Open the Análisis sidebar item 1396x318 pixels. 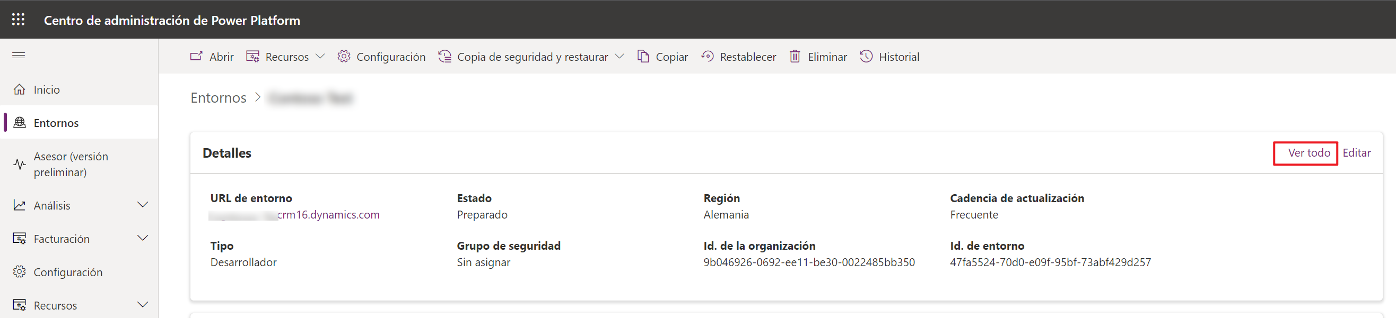79,205
